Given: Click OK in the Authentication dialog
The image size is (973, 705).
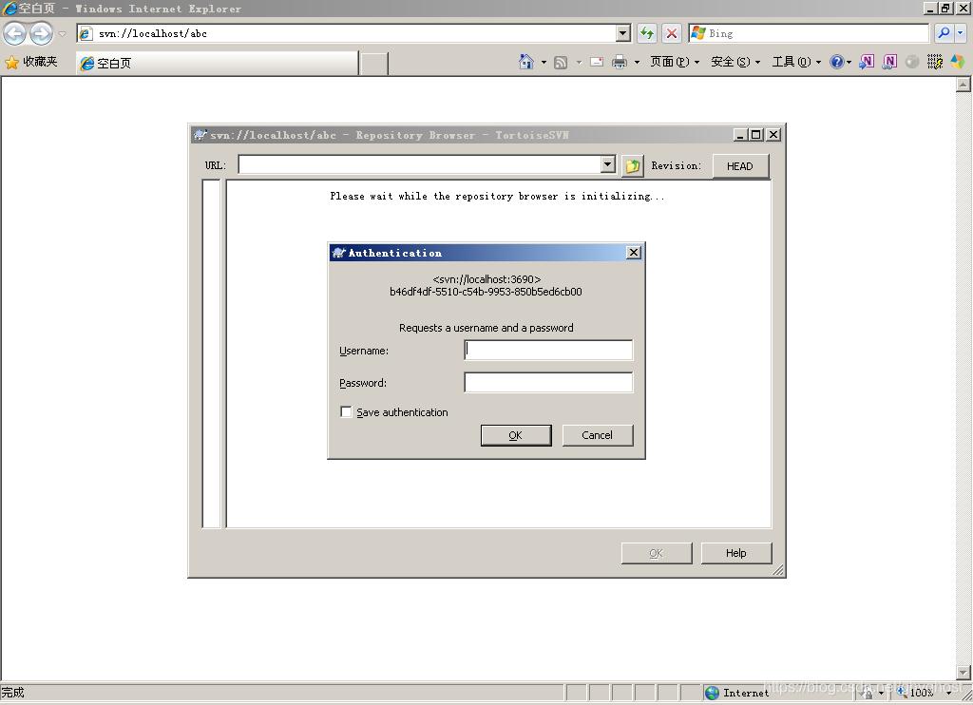Looking at the screenshot, I should [516, 435].
